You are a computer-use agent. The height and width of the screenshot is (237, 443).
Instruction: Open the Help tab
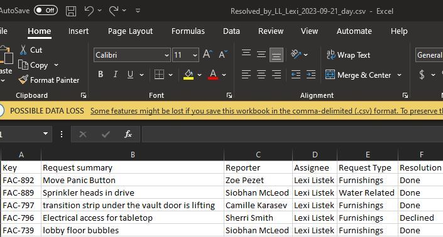[399, 31]
